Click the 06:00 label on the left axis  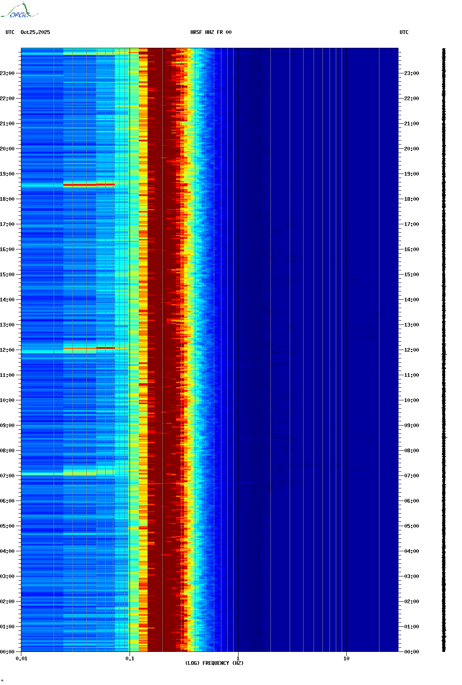(x=7, y=501)
